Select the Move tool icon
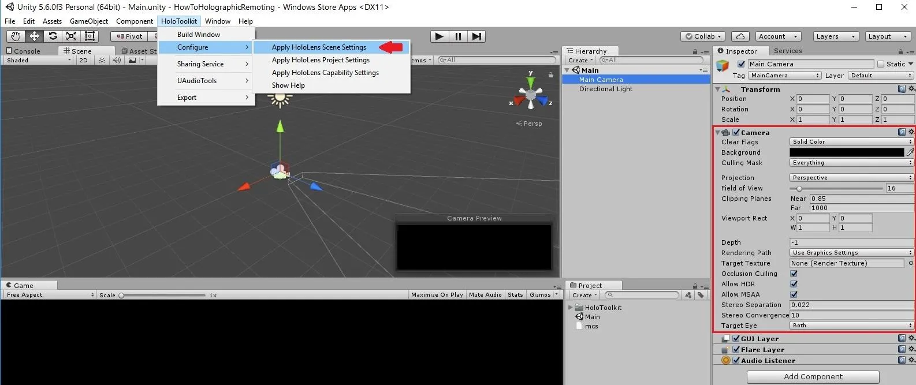 click(x=34, y=36)
